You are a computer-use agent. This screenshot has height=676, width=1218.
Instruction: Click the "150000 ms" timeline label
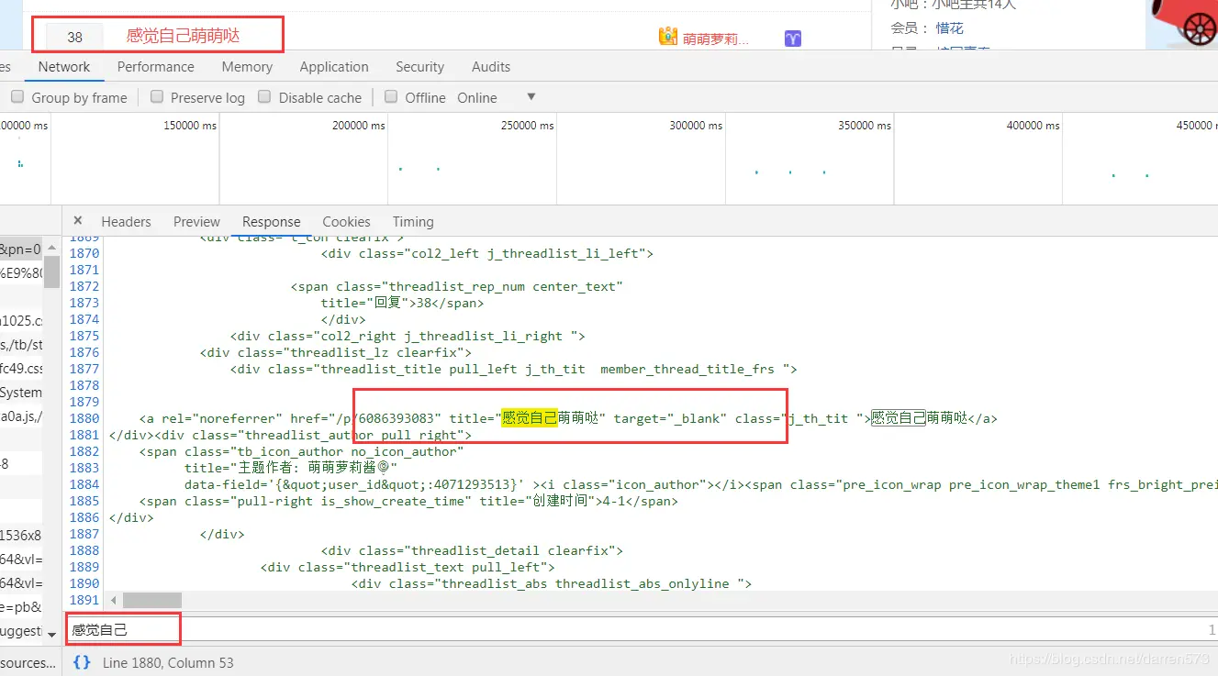click(x=190, y=126)
